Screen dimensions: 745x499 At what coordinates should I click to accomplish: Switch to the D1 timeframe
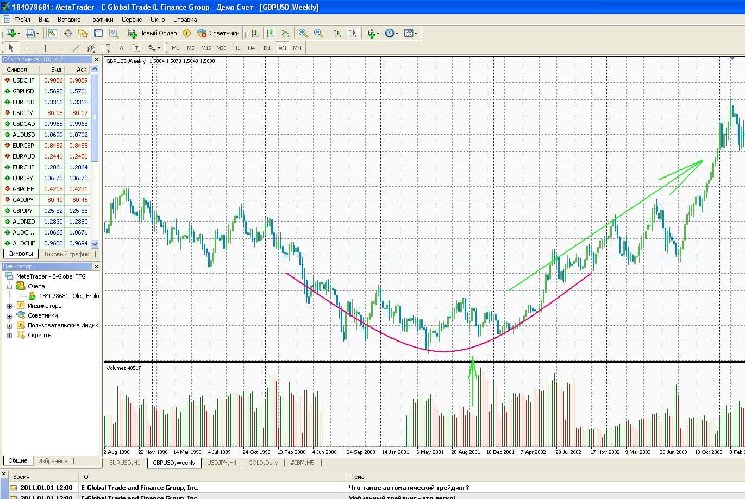pyautogui.click(x=267, y=48)
